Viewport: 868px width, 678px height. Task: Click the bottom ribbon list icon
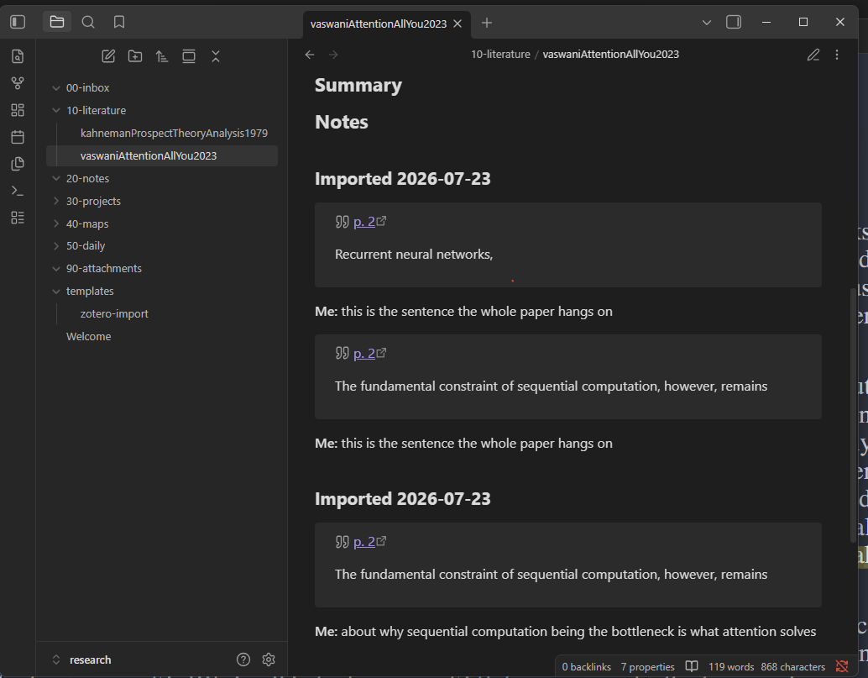pos(18,218)
